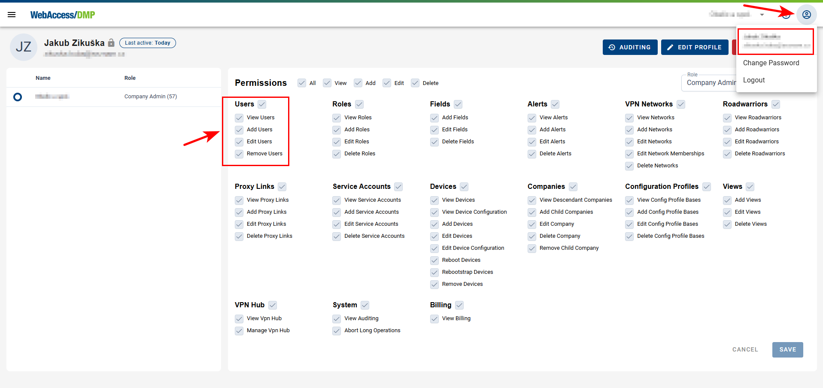Select Logout from the account menu

754,80
